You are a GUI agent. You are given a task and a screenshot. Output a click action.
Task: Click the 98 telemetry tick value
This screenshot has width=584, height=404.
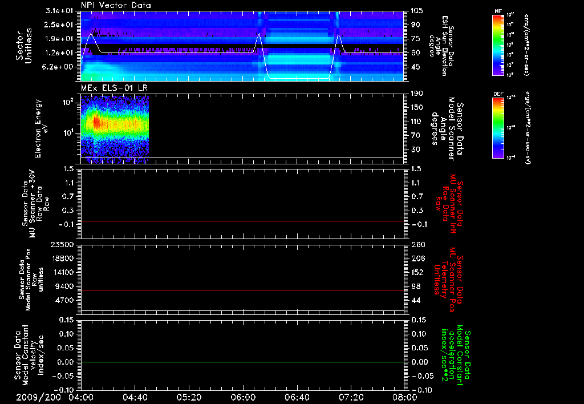point(415,286)
